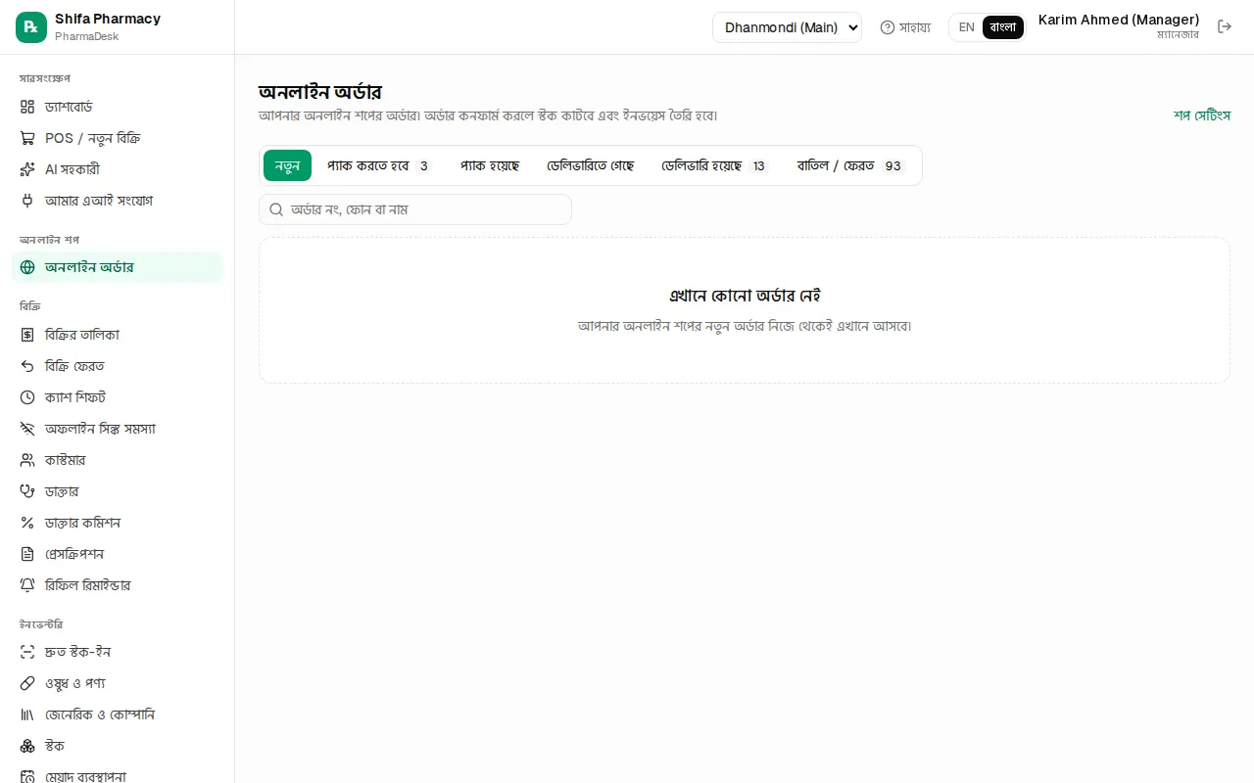Click the অনলাইন অর্ডার globe icon in sidebar

click(x=27, y=267)
